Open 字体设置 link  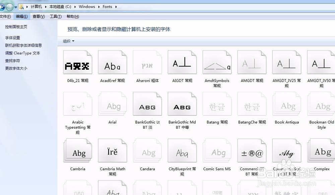click(x=13, y=38)
